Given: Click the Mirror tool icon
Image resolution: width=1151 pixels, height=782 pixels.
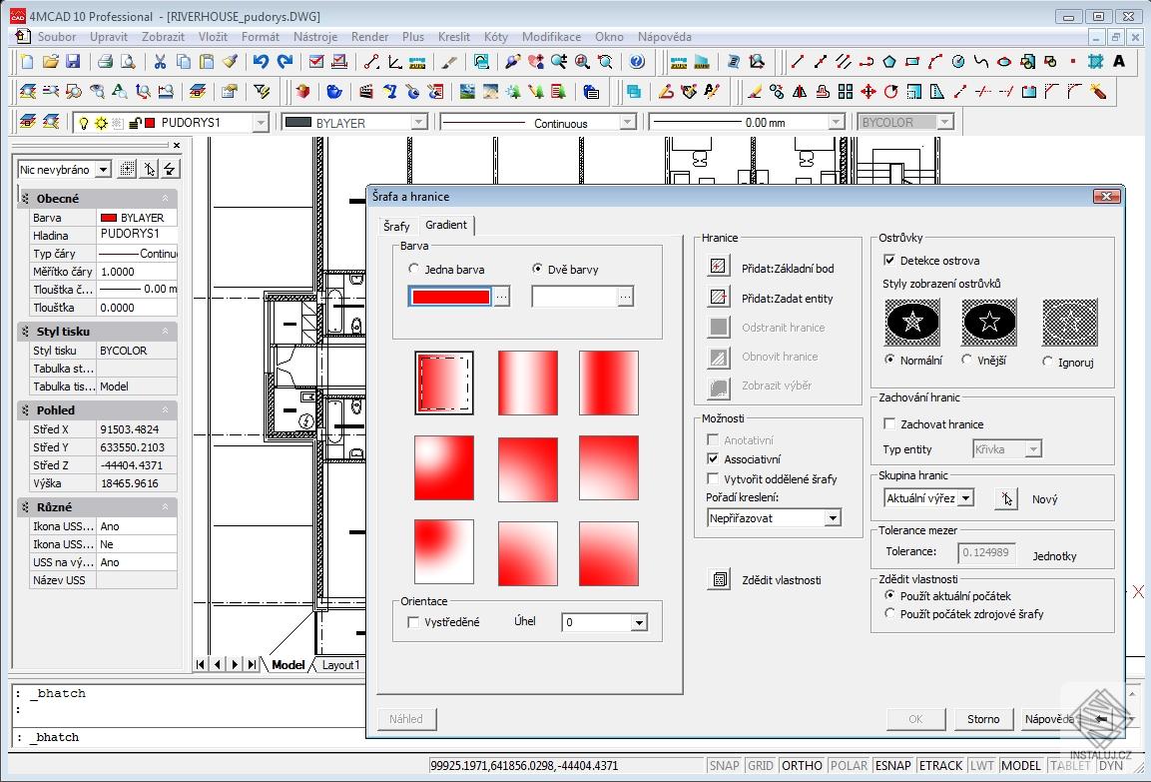Looking at the screenshot, I should (800, 92).
